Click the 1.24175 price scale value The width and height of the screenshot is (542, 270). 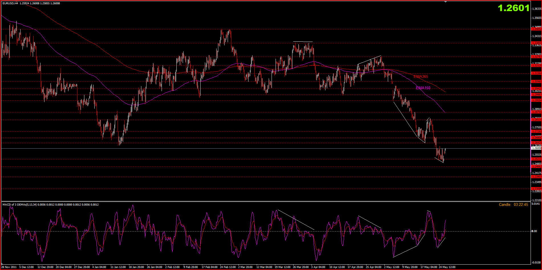537,173
